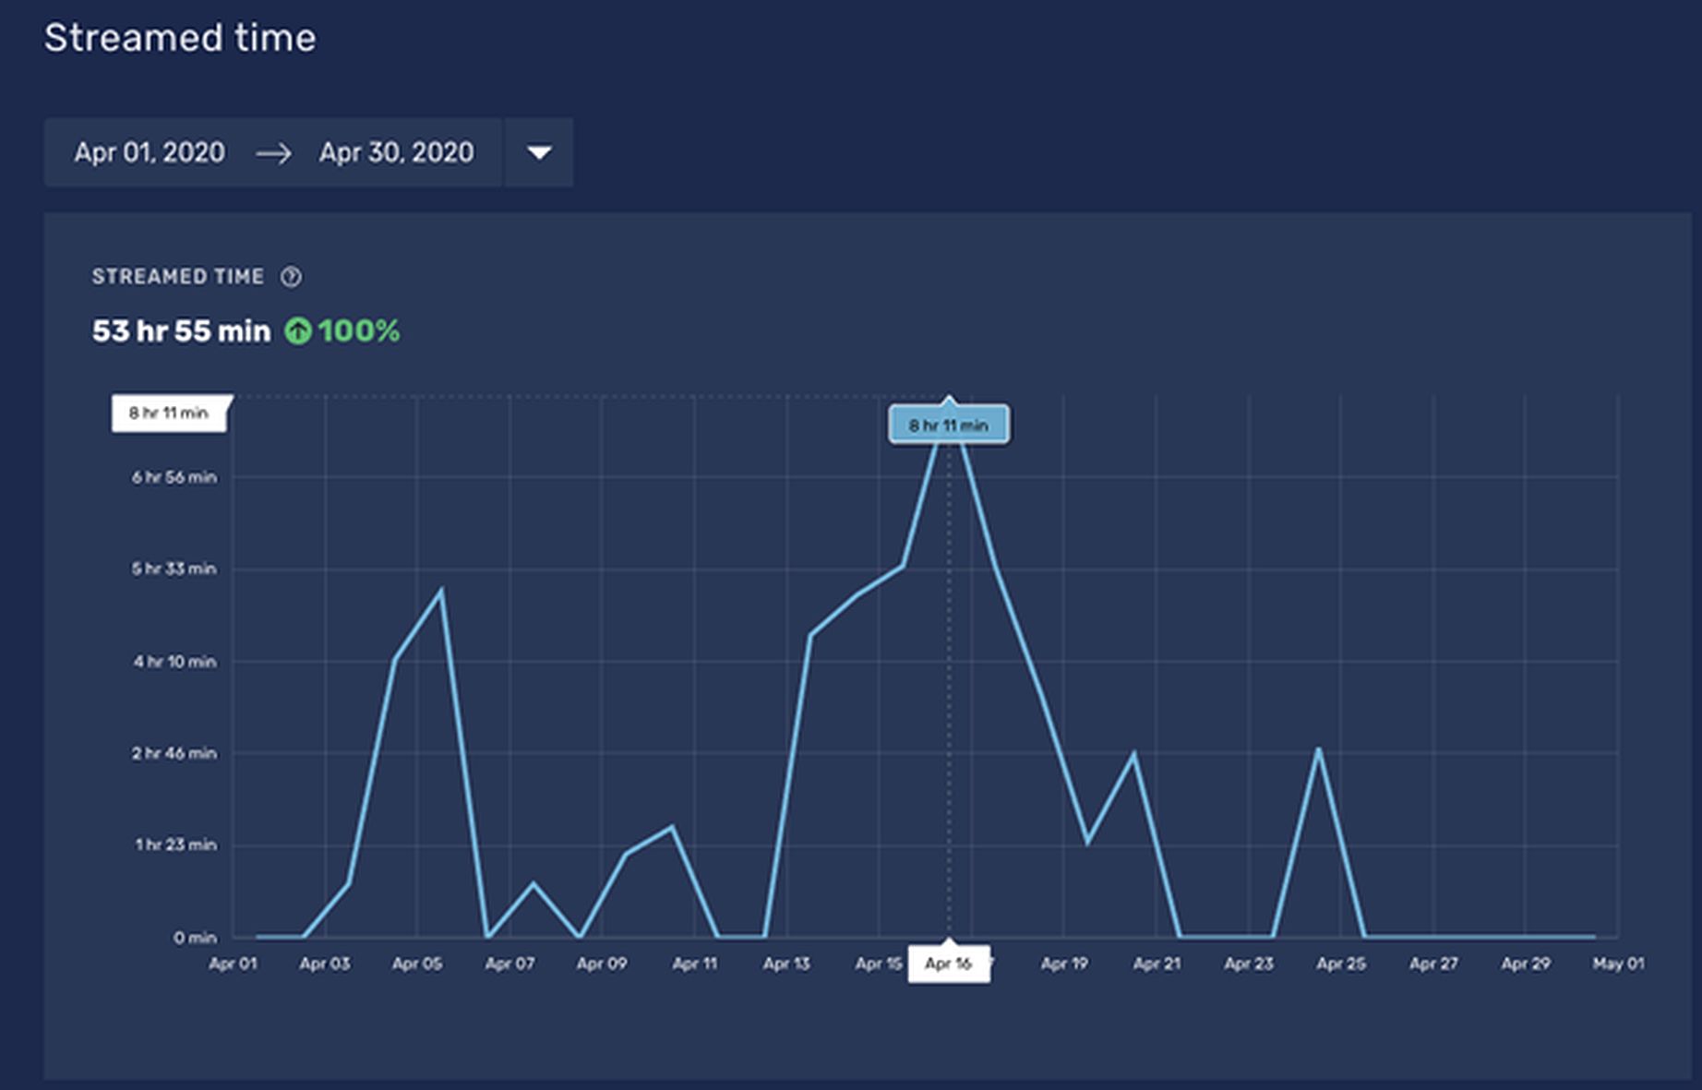
Task: Open the date range dropdown caret
Action: pos(539,152)
